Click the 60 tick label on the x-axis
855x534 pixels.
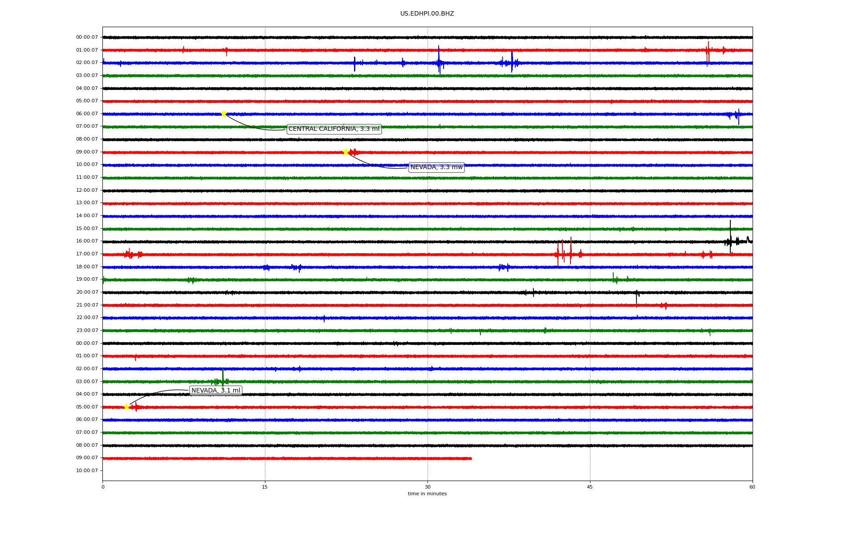point(752,487)
